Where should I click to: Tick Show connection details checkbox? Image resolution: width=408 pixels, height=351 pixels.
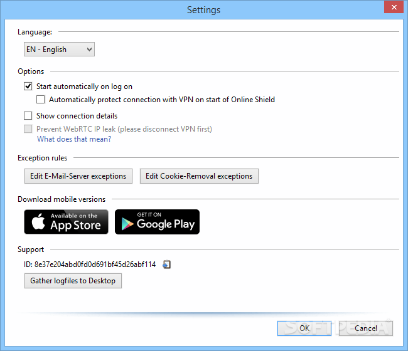pos(28,115)
